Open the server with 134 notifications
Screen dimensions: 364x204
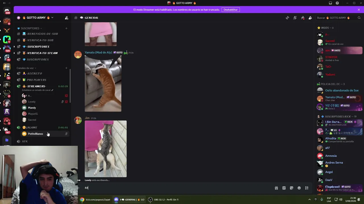coord(7,48)
